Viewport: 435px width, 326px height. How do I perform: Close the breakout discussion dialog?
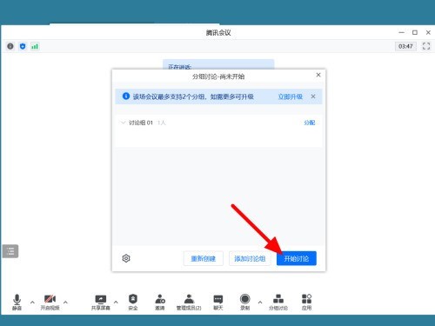[x=318, y=75]
